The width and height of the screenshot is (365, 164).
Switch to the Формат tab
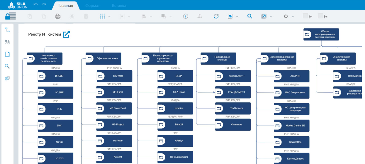click(x=92, y=6)
